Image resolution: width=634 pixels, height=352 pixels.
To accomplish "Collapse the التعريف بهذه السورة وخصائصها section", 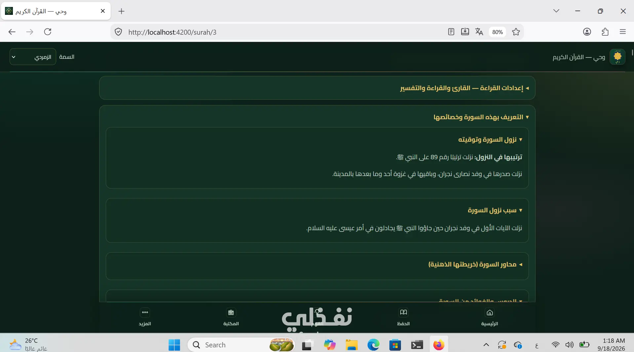I will (x=481, y=117).
